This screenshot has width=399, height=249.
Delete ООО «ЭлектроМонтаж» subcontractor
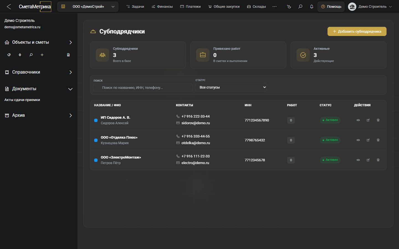tap(378, 160)
